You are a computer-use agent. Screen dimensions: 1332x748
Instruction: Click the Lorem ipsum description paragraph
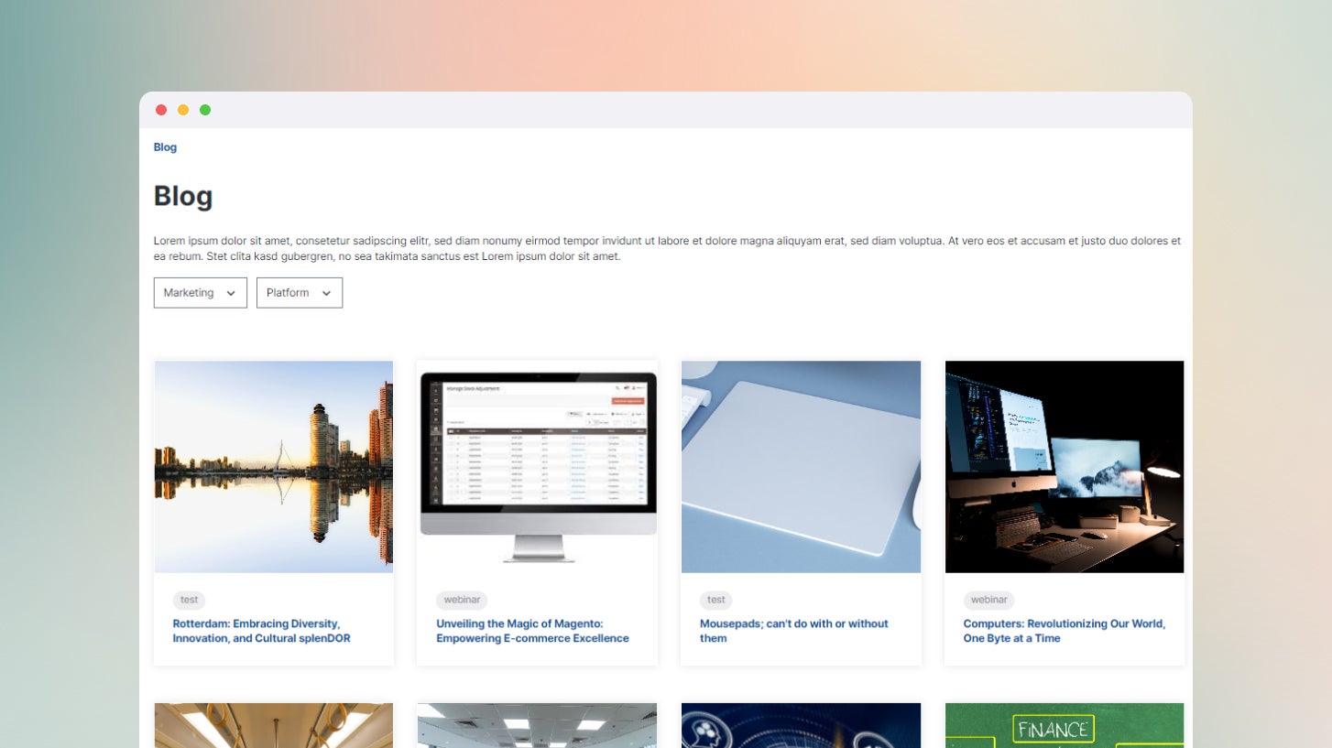point(667,249)
